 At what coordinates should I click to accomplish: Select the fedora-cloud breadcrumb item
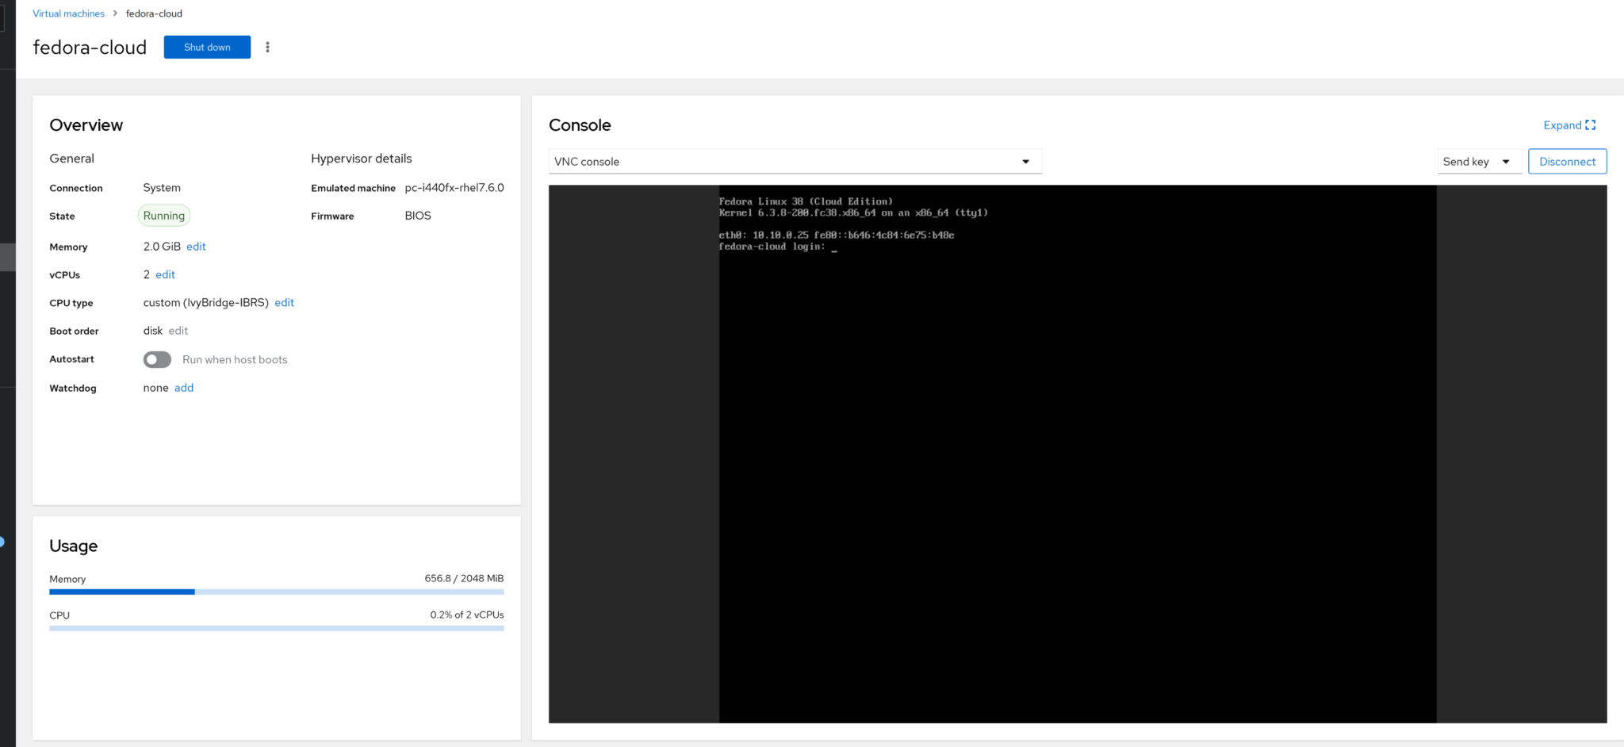click(x=155, y=13)
